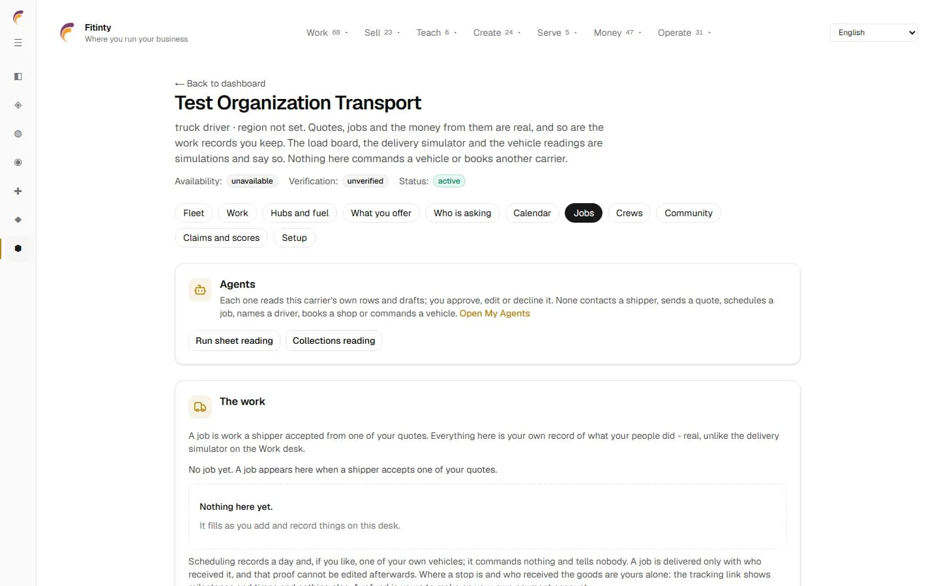Click the plus sidebar icon

[18, 191]
